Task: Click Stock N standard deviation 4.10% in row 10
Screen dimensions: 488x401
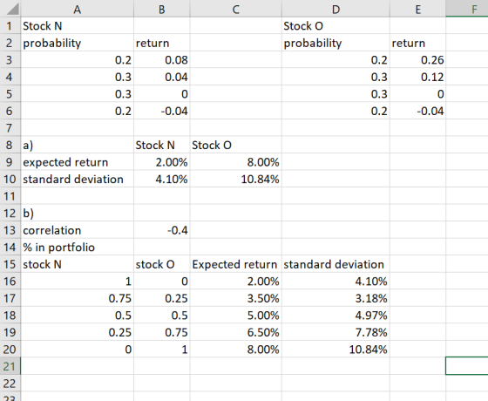Action: pos(162,179)
